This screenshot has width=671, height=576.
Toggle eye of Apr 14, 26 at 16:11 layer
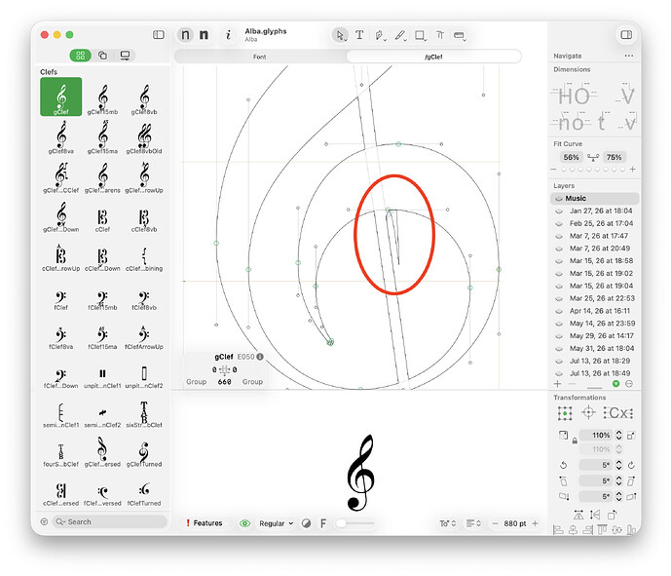click(558, 311)
